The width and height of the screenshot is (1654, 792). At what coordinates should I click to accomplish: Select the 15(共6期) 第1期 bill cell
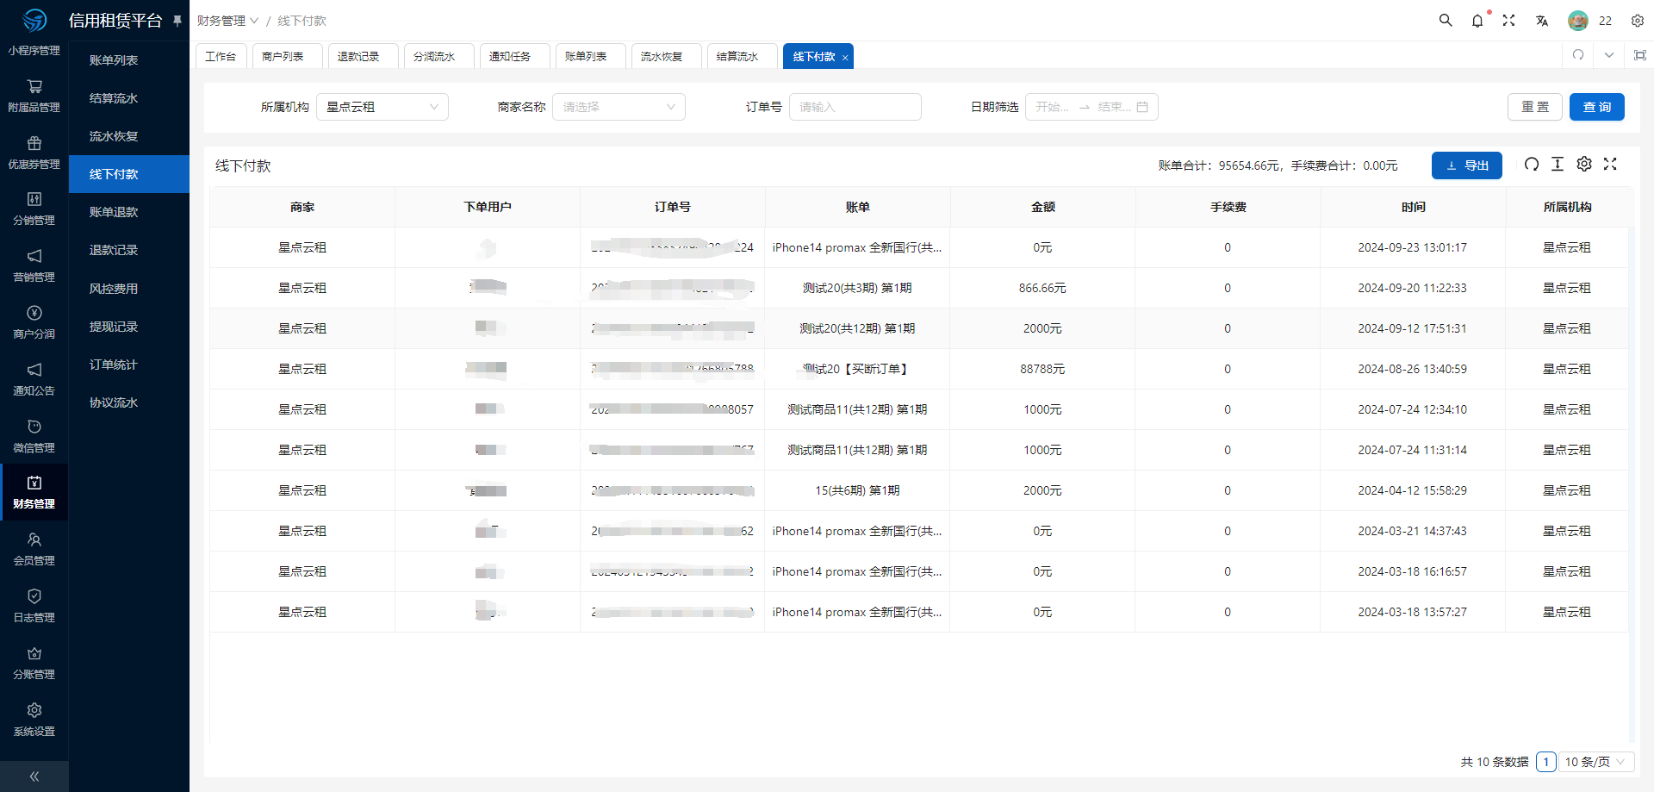point(857,490)
